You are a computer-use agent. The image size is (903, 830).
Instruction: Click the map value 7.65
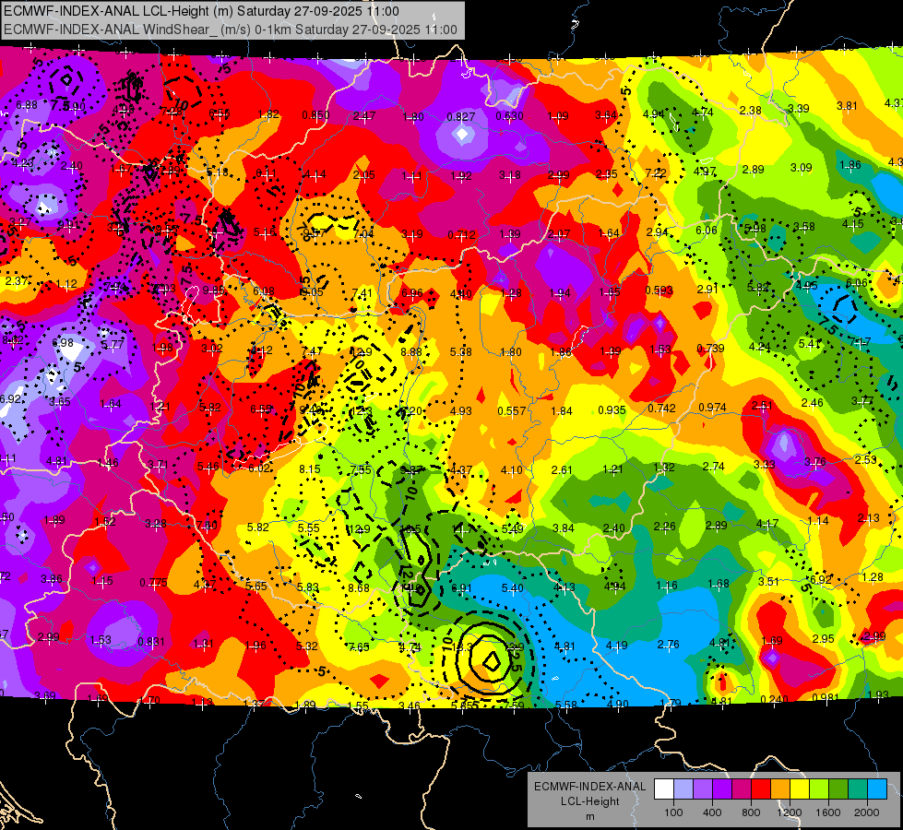pos(358,646)
